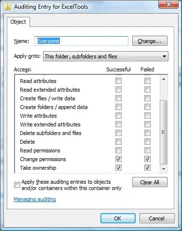Click the Name field containing Everyone
This screenshot has width=182, height=231.
pyautogui.click(x=81, y=41)
